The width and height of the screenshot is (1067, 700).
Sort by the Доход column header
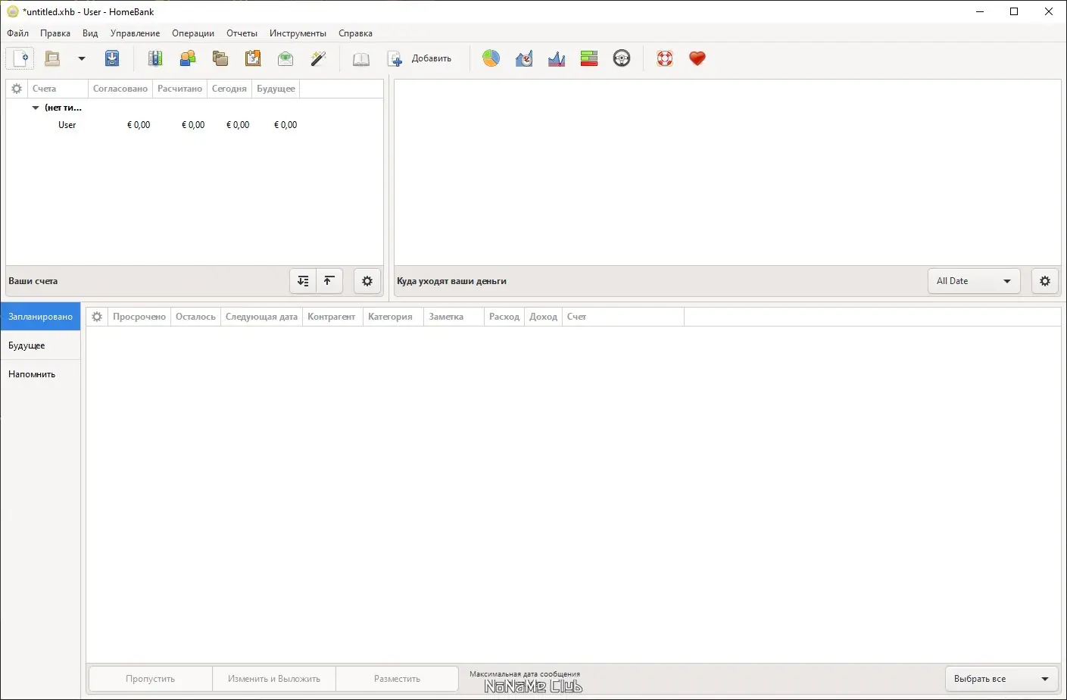pyautogui.click(x=543, y=317)
